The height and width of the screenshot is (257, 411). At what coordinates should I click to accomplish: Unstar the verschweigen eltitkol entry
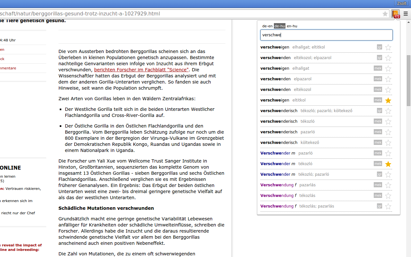pos(388,100)
